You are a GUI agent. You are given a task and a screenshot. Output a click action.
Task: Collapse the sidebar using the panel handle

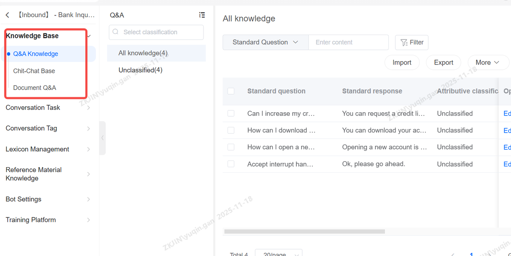[x=103, y=138]
